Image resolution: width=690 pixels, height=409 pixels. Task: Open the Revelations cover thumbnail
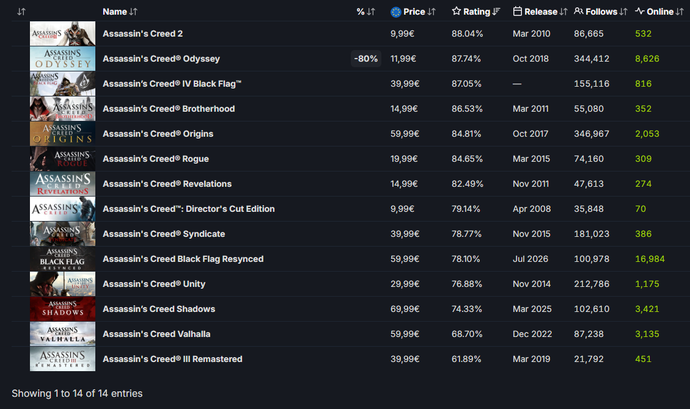(x=62, y=184)
